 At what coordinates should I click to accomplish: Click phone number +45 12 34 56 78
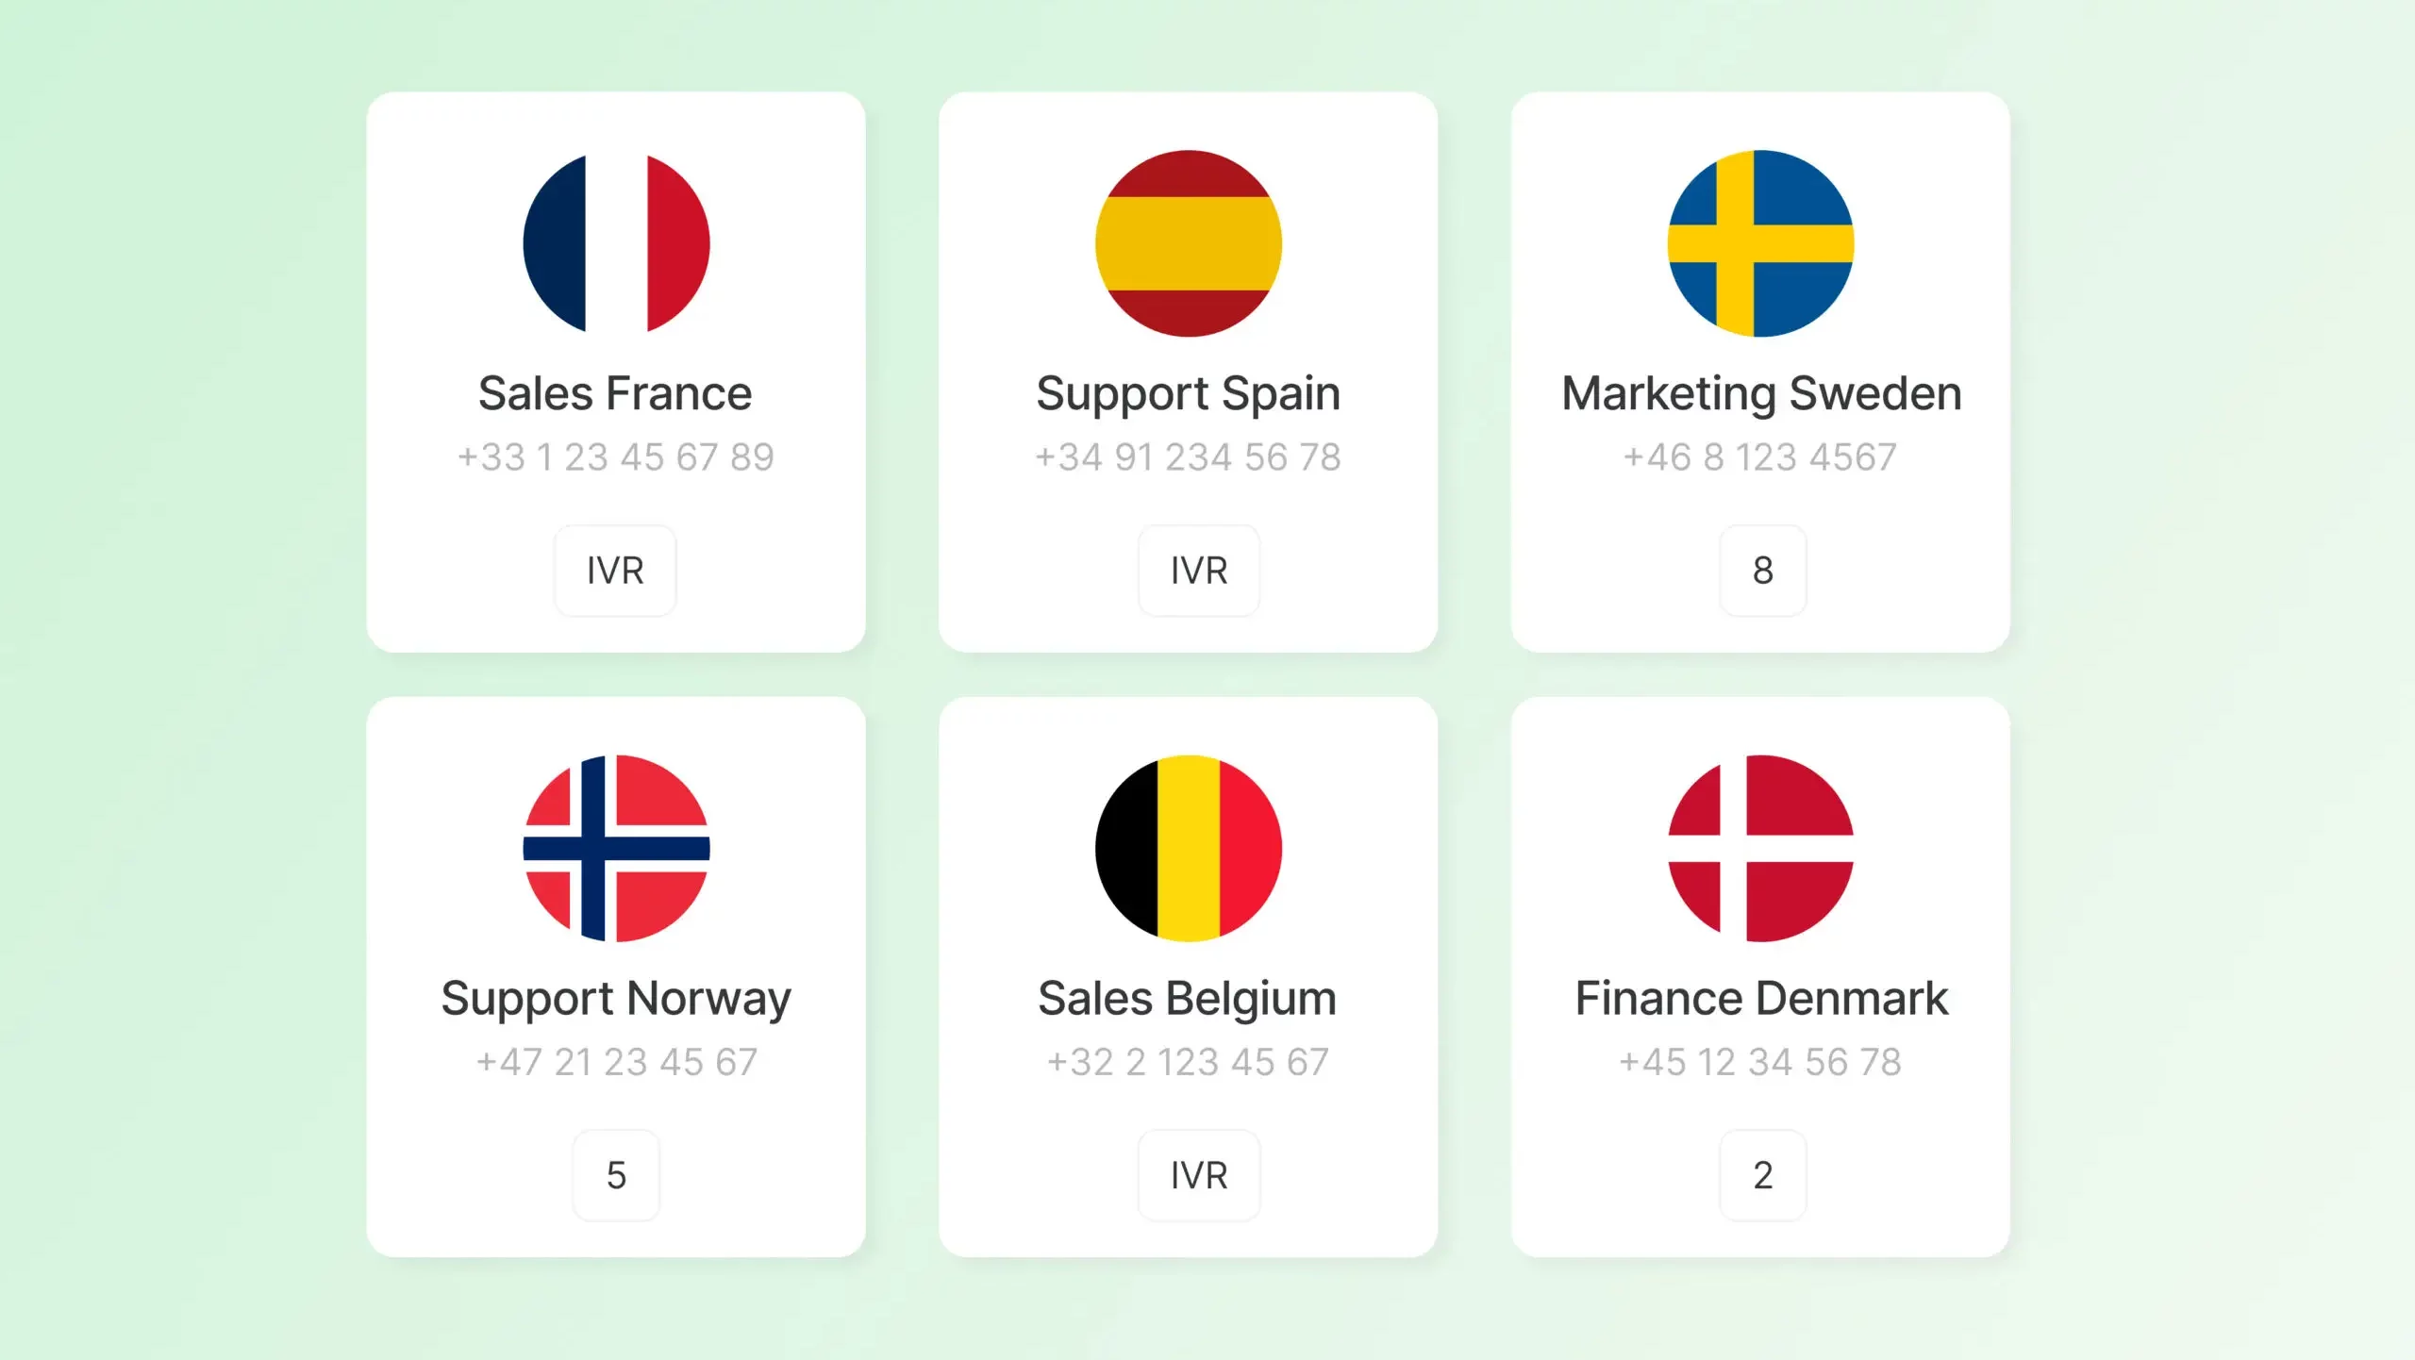pyautogui.click(x=1760, y=1062)
